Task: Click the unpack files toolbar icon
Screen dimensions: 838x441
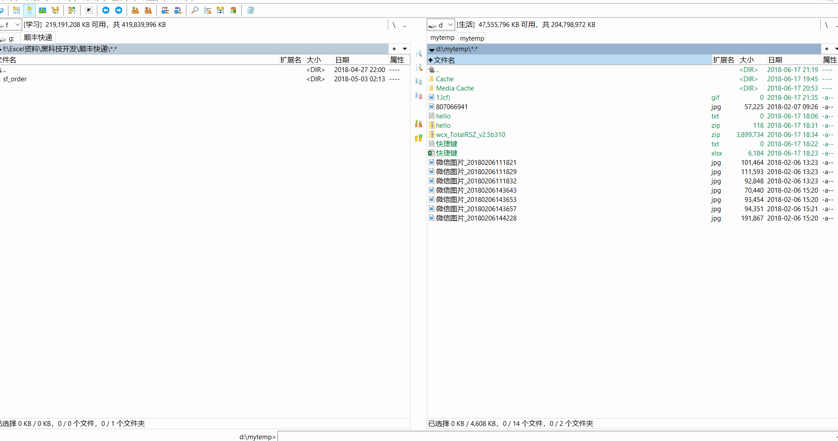Action: [148, 10]
